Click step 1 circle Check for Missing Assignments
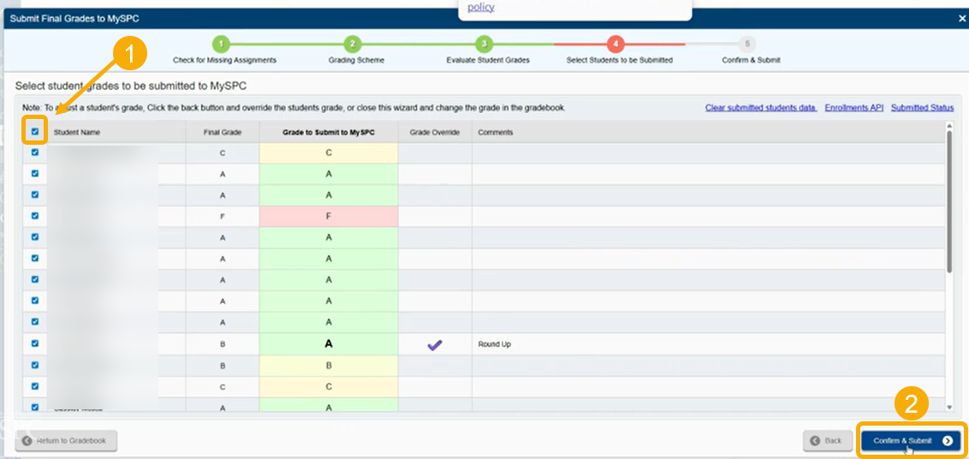This screenshot has width=969, height=459. tap(221, 45)
